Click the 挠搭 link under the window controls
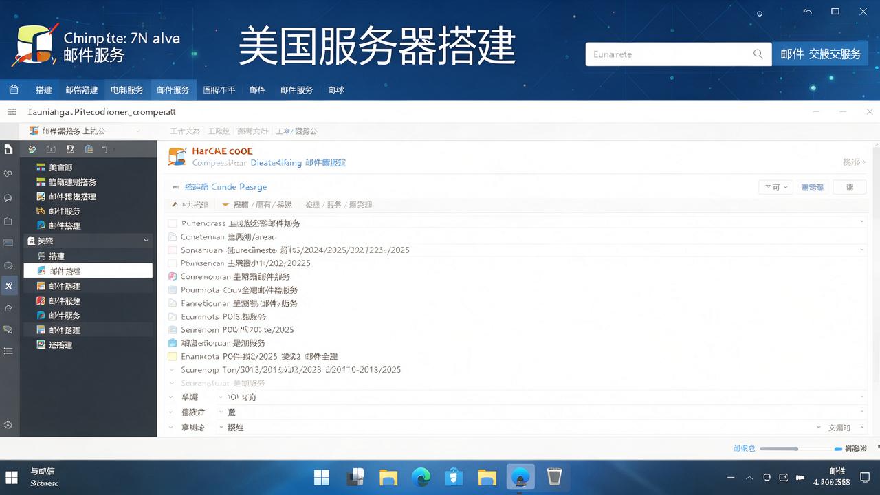Image resolution: width=880 pixels, height=495 pixels. point(854,162)
